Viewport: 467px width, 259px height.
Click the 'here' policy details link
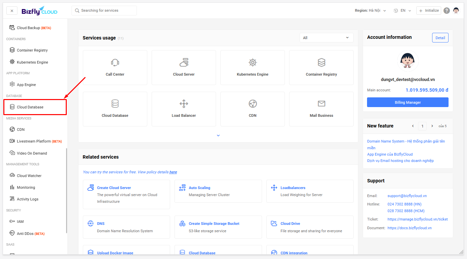tap(173, 172)
